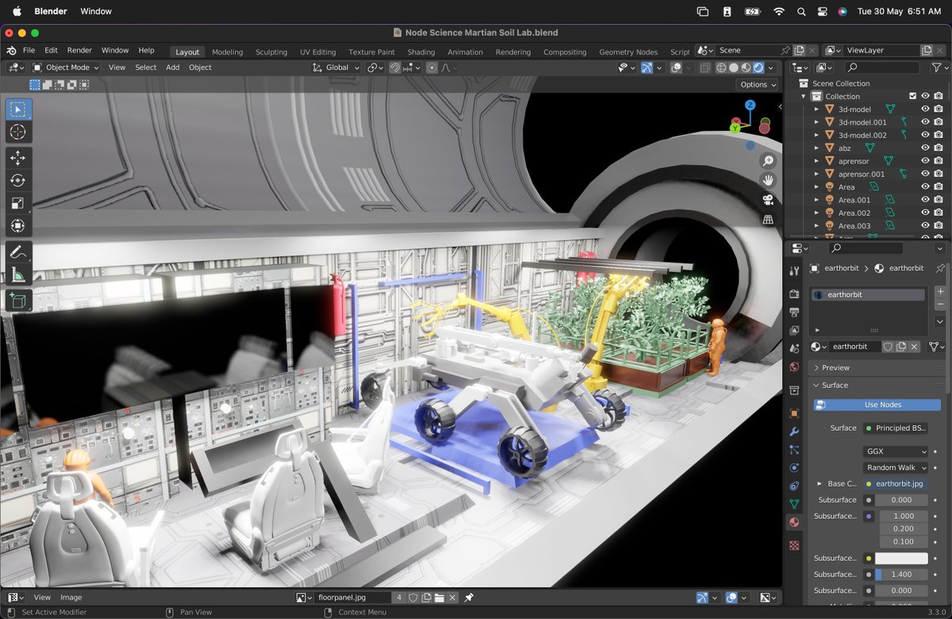Toggle camera view in viewport

tap(767, 200)
